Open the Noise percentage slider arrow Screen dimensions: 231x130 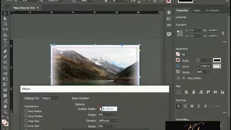coord(114,126)
